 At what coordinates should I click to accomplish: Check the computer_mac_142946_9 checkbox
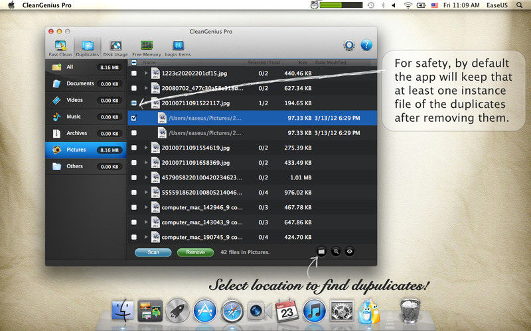(x=134, y=207)
